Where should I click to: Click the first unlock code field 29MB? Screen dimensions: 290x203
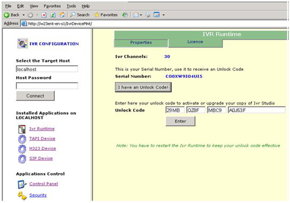[175, 110]
